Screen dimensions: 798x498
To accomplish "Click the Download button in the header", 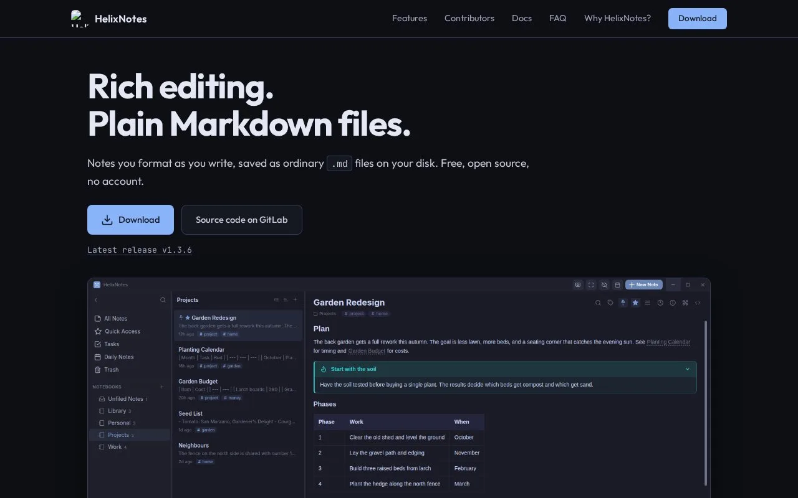I will point(698,19).
